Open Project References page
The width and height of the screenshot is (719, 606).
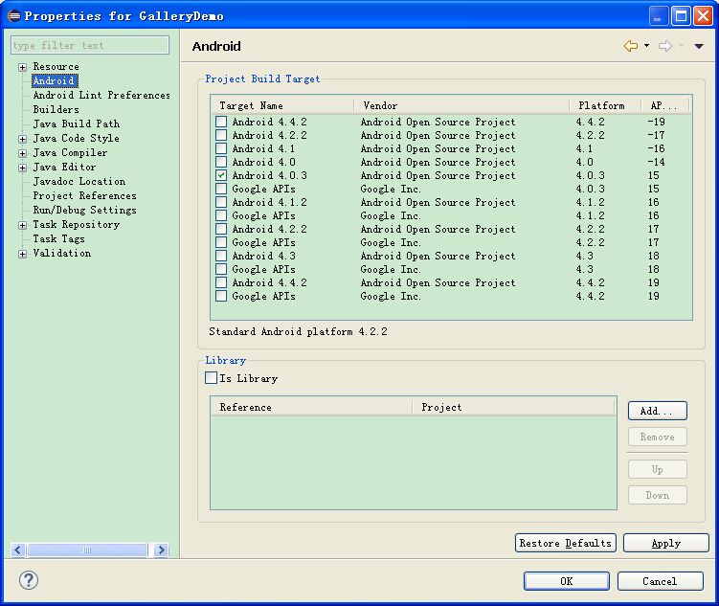point(84,195)
